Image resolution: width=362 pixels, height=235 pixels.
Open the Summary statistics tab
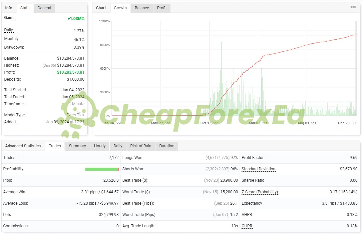pos(77,146)
